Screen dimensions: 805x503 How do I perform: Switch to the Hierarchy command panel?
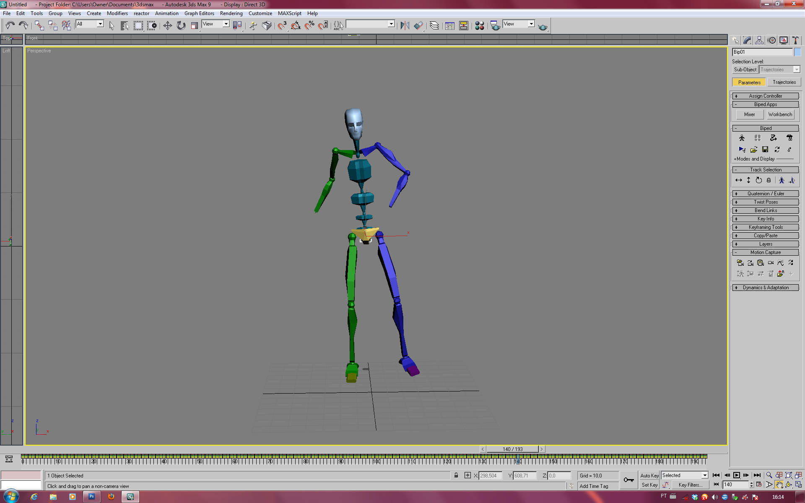coord(759,40)
